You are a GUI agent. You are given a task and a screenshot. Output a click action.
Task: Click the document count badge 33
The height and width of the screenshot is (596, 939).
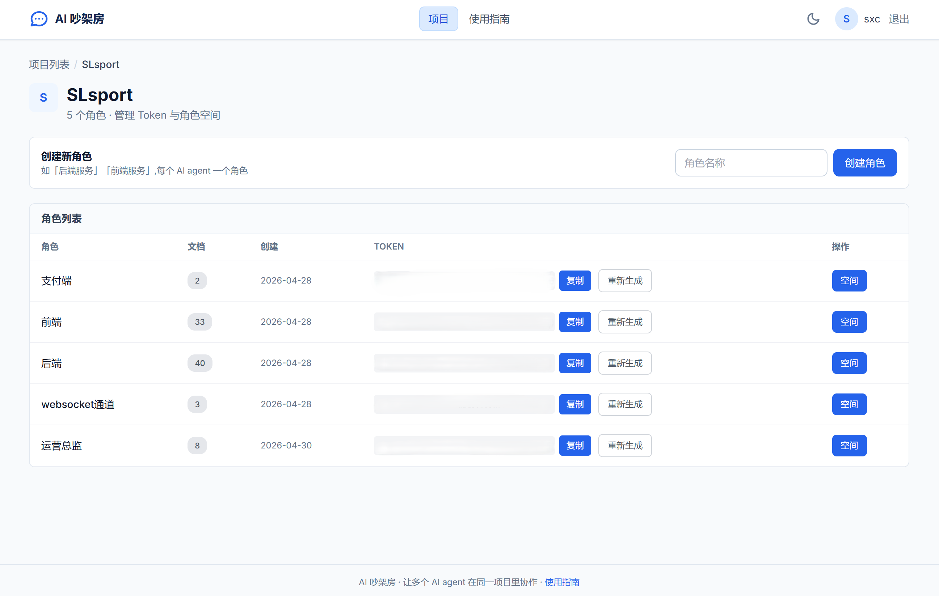point(200,322)
